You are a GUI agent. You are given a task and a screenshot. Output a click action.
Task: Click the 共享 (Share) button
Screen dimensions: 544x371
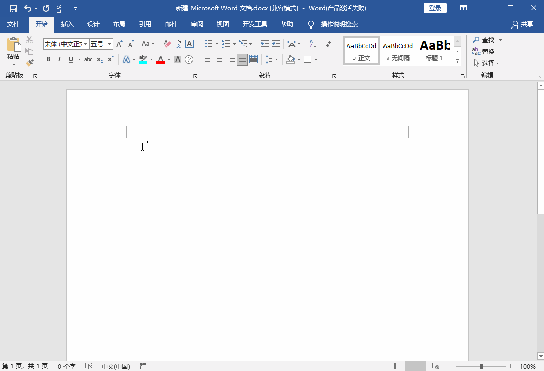click(x=522, y=24)
